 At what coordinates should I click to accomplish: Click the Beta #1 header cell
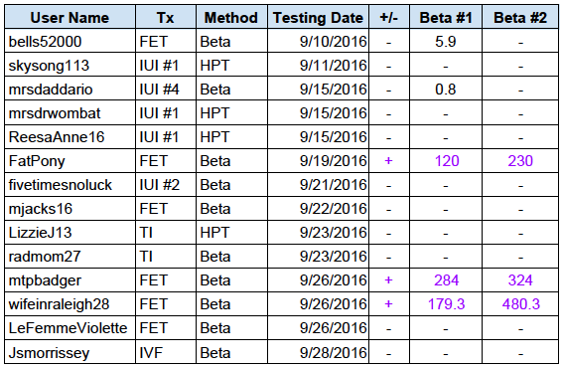pos(446,17)
